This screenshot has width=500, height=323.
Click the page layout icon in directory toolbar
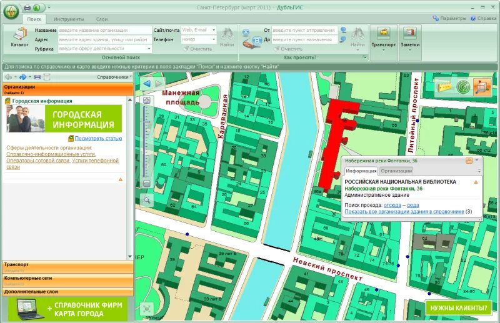pos(47,77)
